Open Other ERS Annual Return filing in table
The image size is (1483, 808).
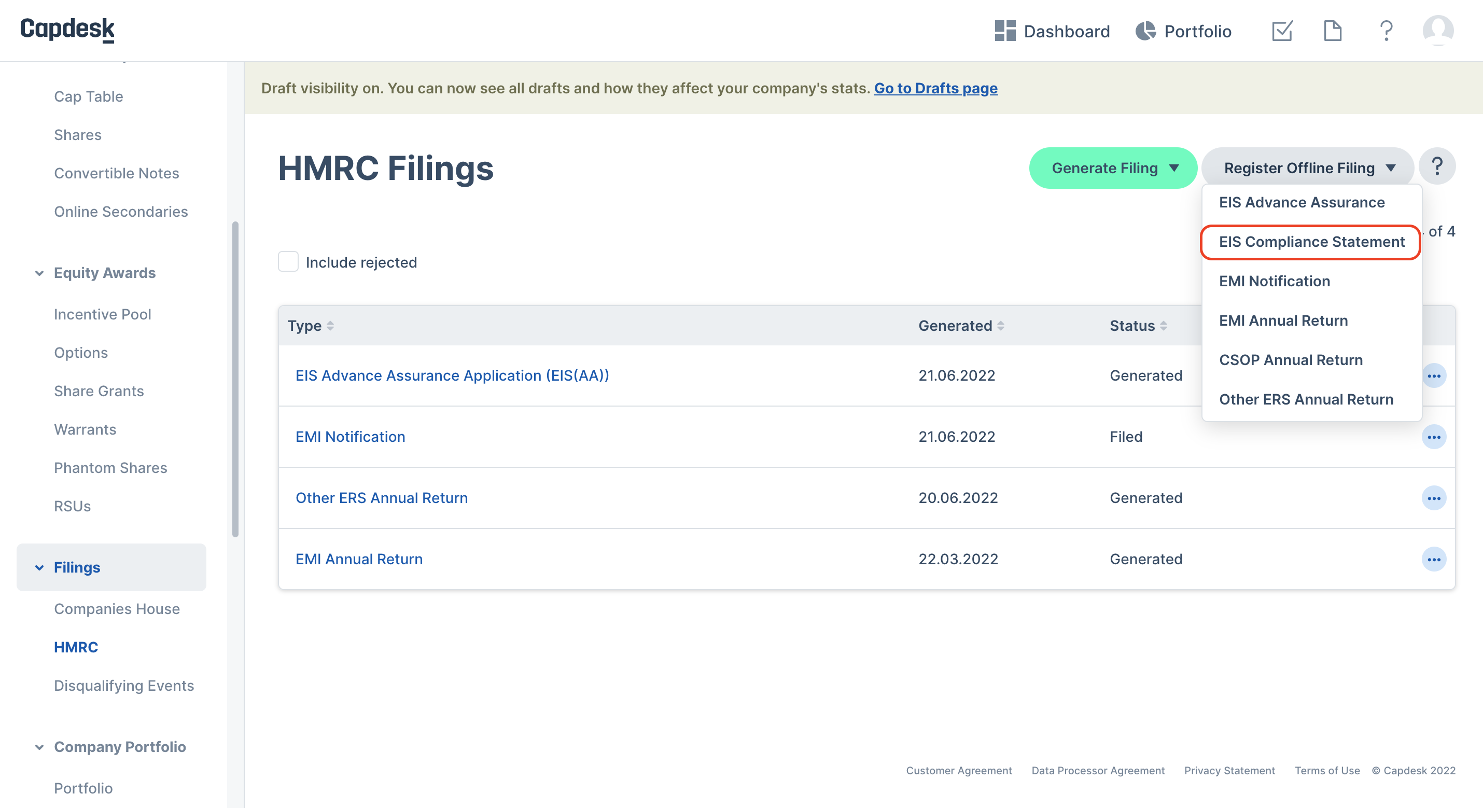tap(381, 497)
